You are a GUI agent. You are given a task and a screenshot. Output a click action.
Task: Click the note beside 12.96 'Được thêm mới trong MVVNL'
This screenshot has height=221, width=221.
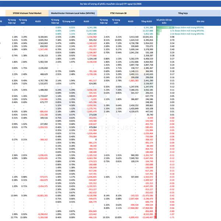tap(189, 28)
